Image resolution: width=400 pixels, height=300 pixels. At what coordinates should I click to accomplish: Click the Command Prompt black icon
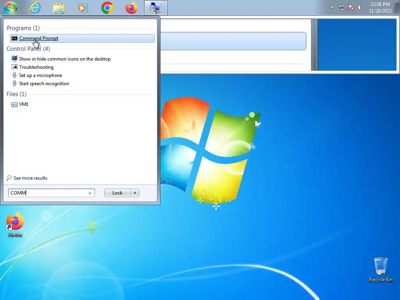14,38
